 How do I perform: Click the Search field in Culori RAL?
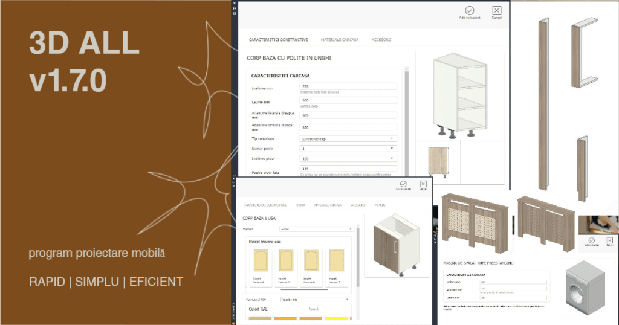(x=314, y=309)
